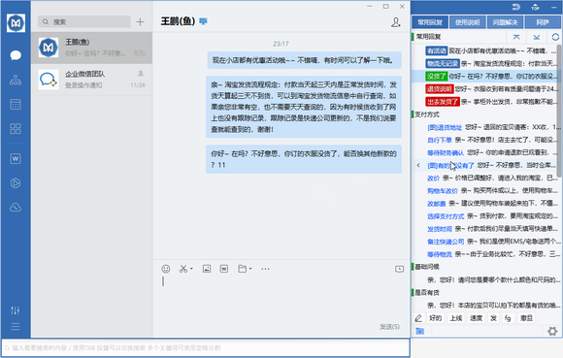This screenshot has height=358, width=563.
Task: Click the send image icon in chat toolbar
Action: pos(207,269)
